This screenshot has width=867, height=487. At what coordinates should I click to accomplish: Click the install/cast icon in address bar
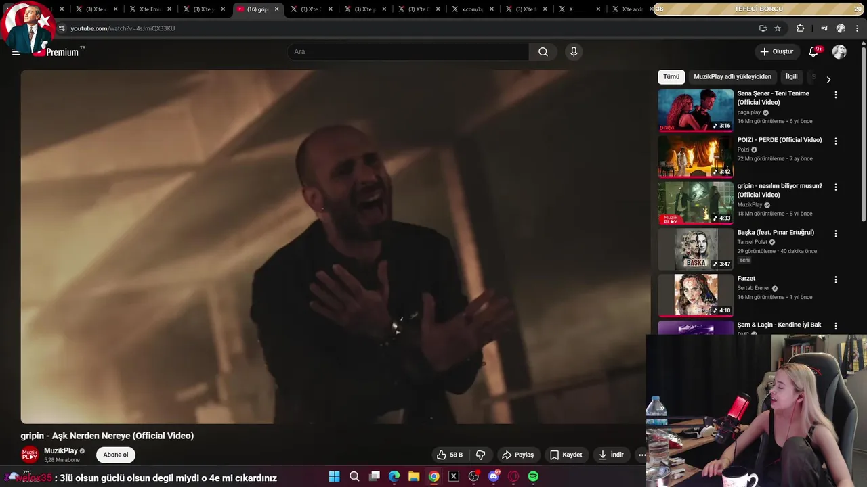(763, 28)
